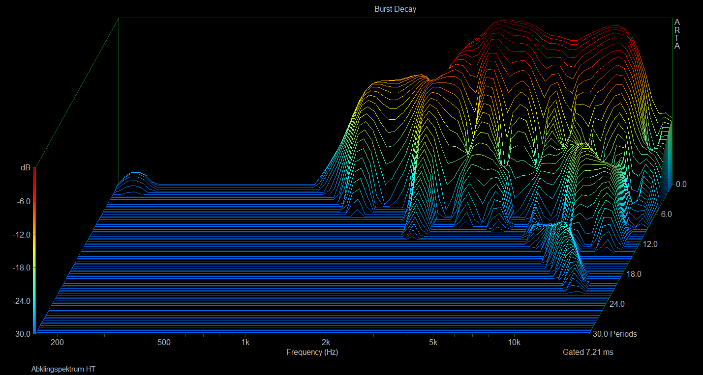Click the 5k frequency tick label
703x375 pixels.
433,342
